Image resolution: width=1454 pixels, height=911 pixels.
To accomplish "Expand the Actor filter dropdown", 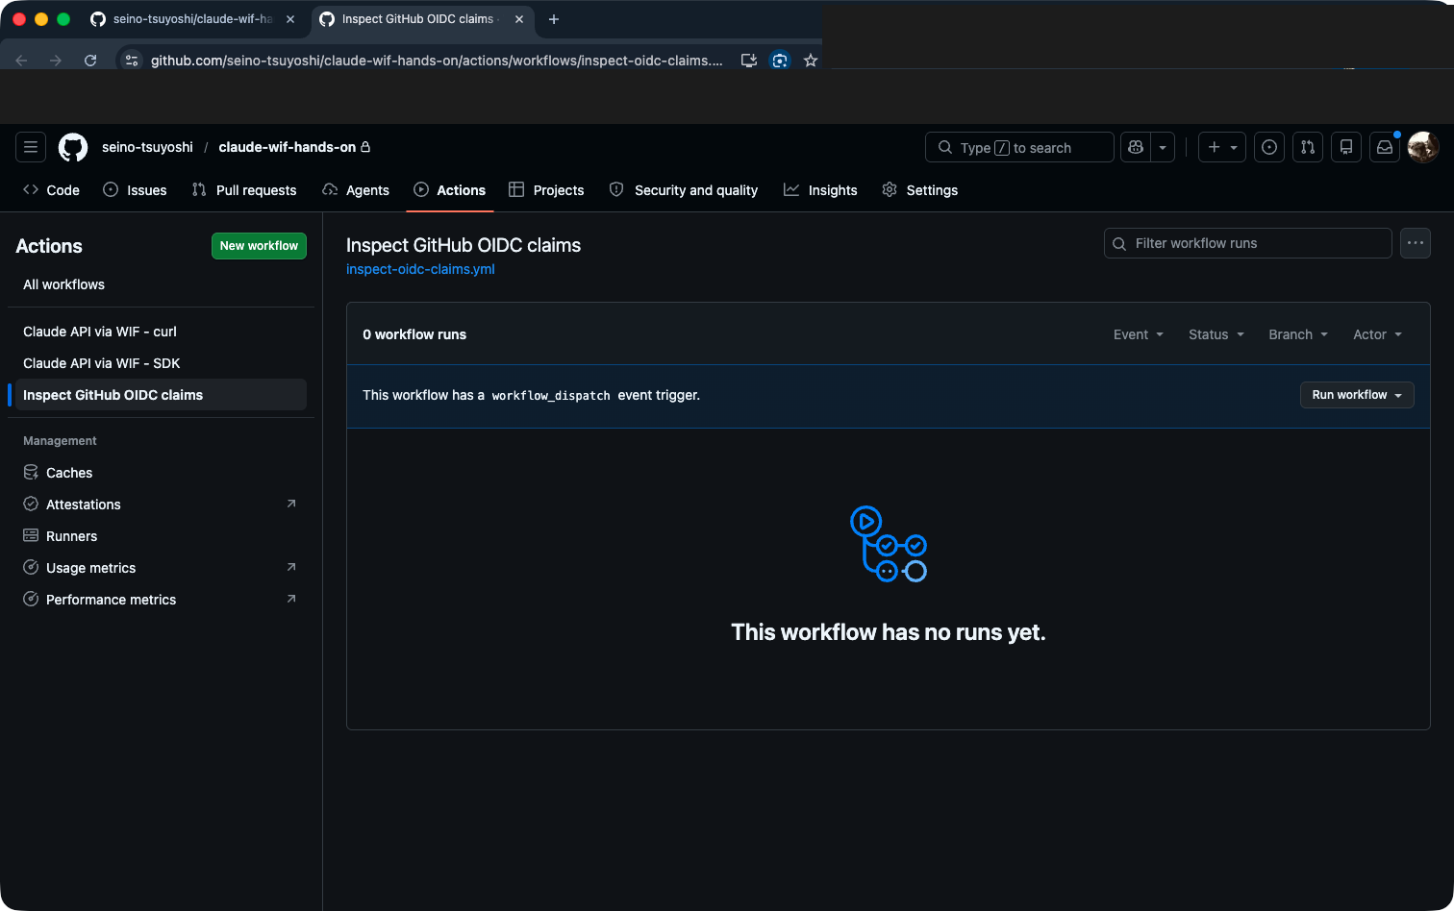I will 1377,334.
